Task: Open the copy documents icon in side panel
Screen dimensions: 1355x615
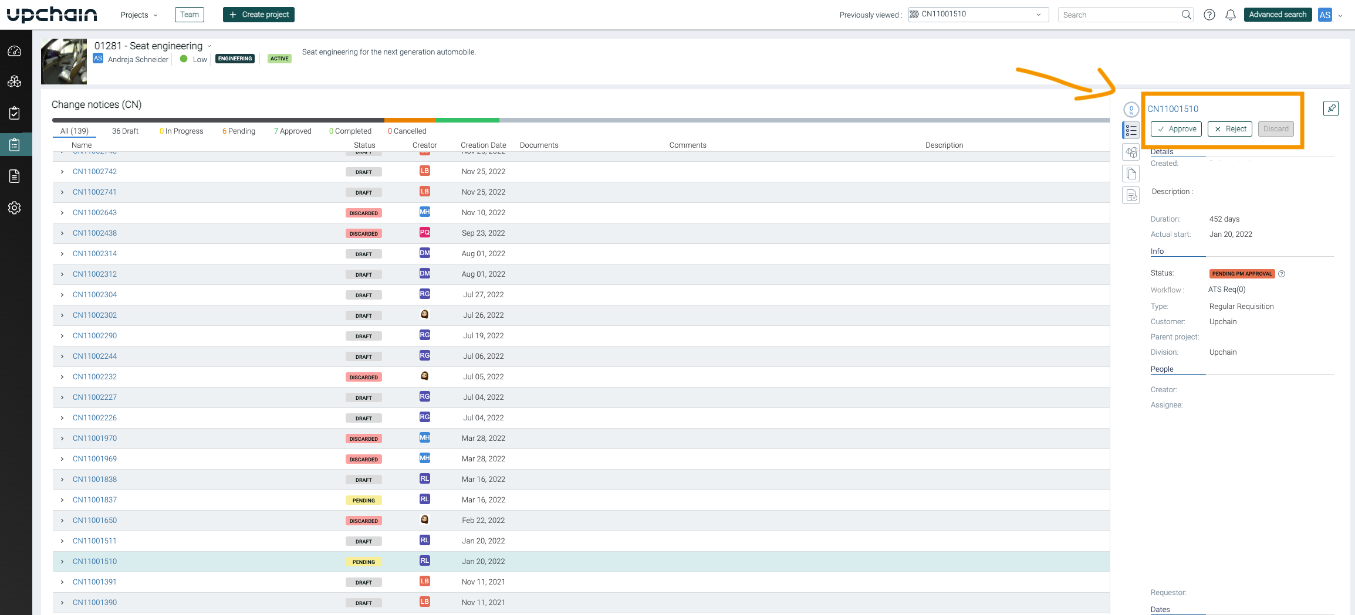Action: coord(1131,174)
